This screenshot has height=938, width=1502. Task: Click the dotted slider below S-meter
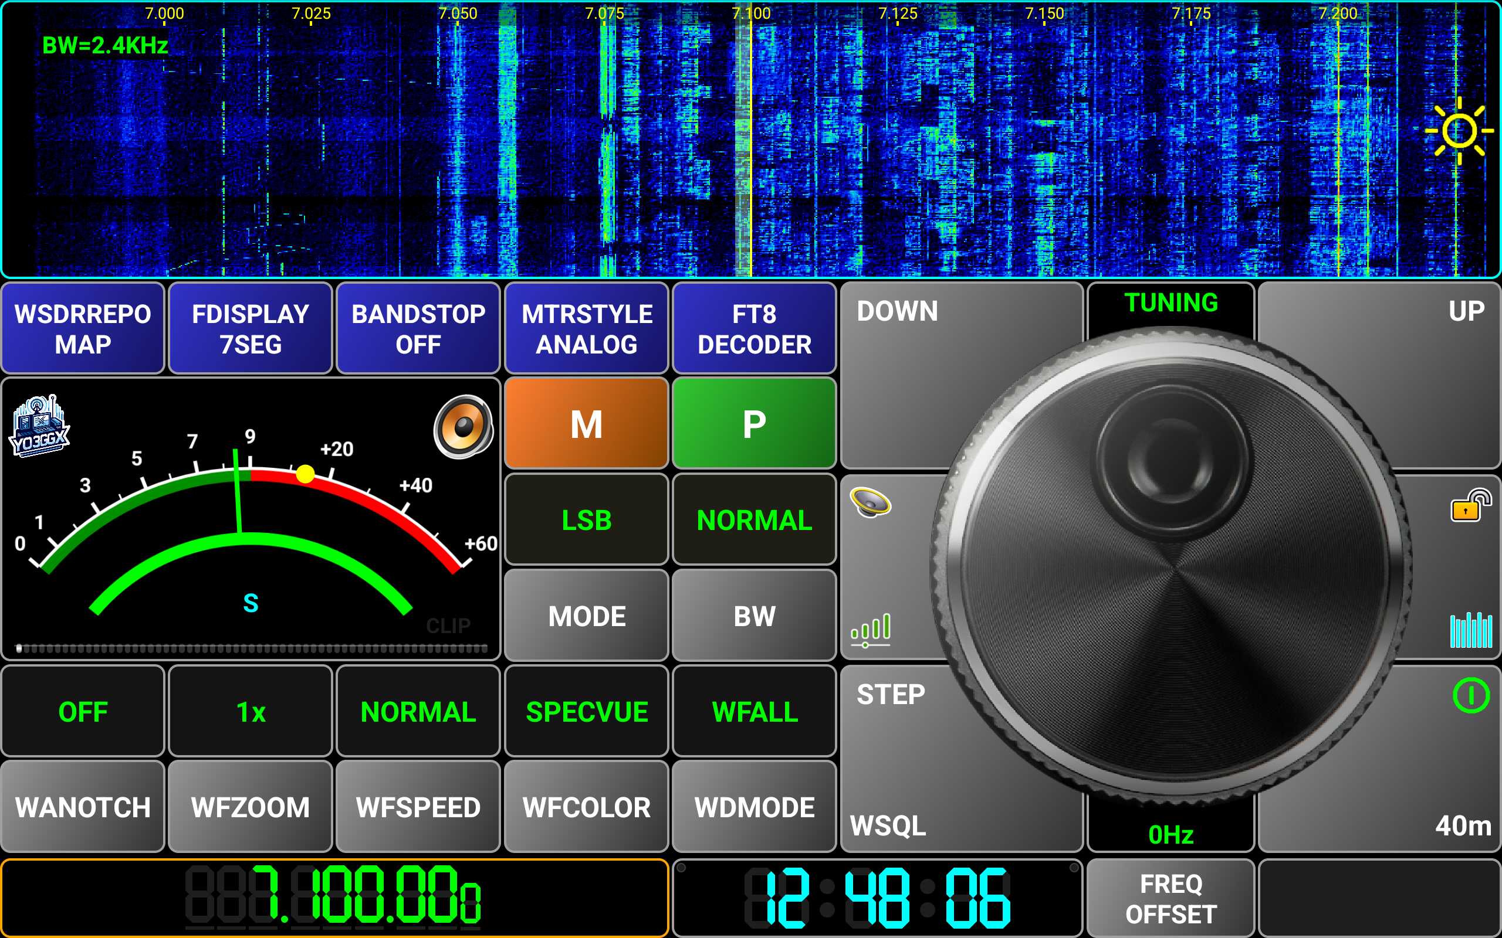pyautogui.click(x=251, y=649)
